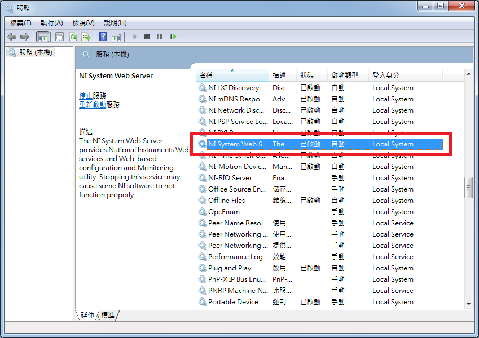Screen dimensions: 479x338
Task: Click the gear icon of Peer Name Resolution row
Action: click(202, 223)
